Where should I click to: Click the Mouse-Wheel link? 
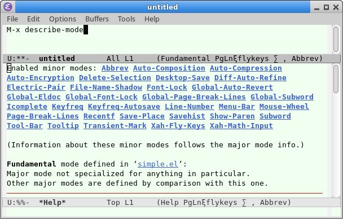click(x=284, y=107)
